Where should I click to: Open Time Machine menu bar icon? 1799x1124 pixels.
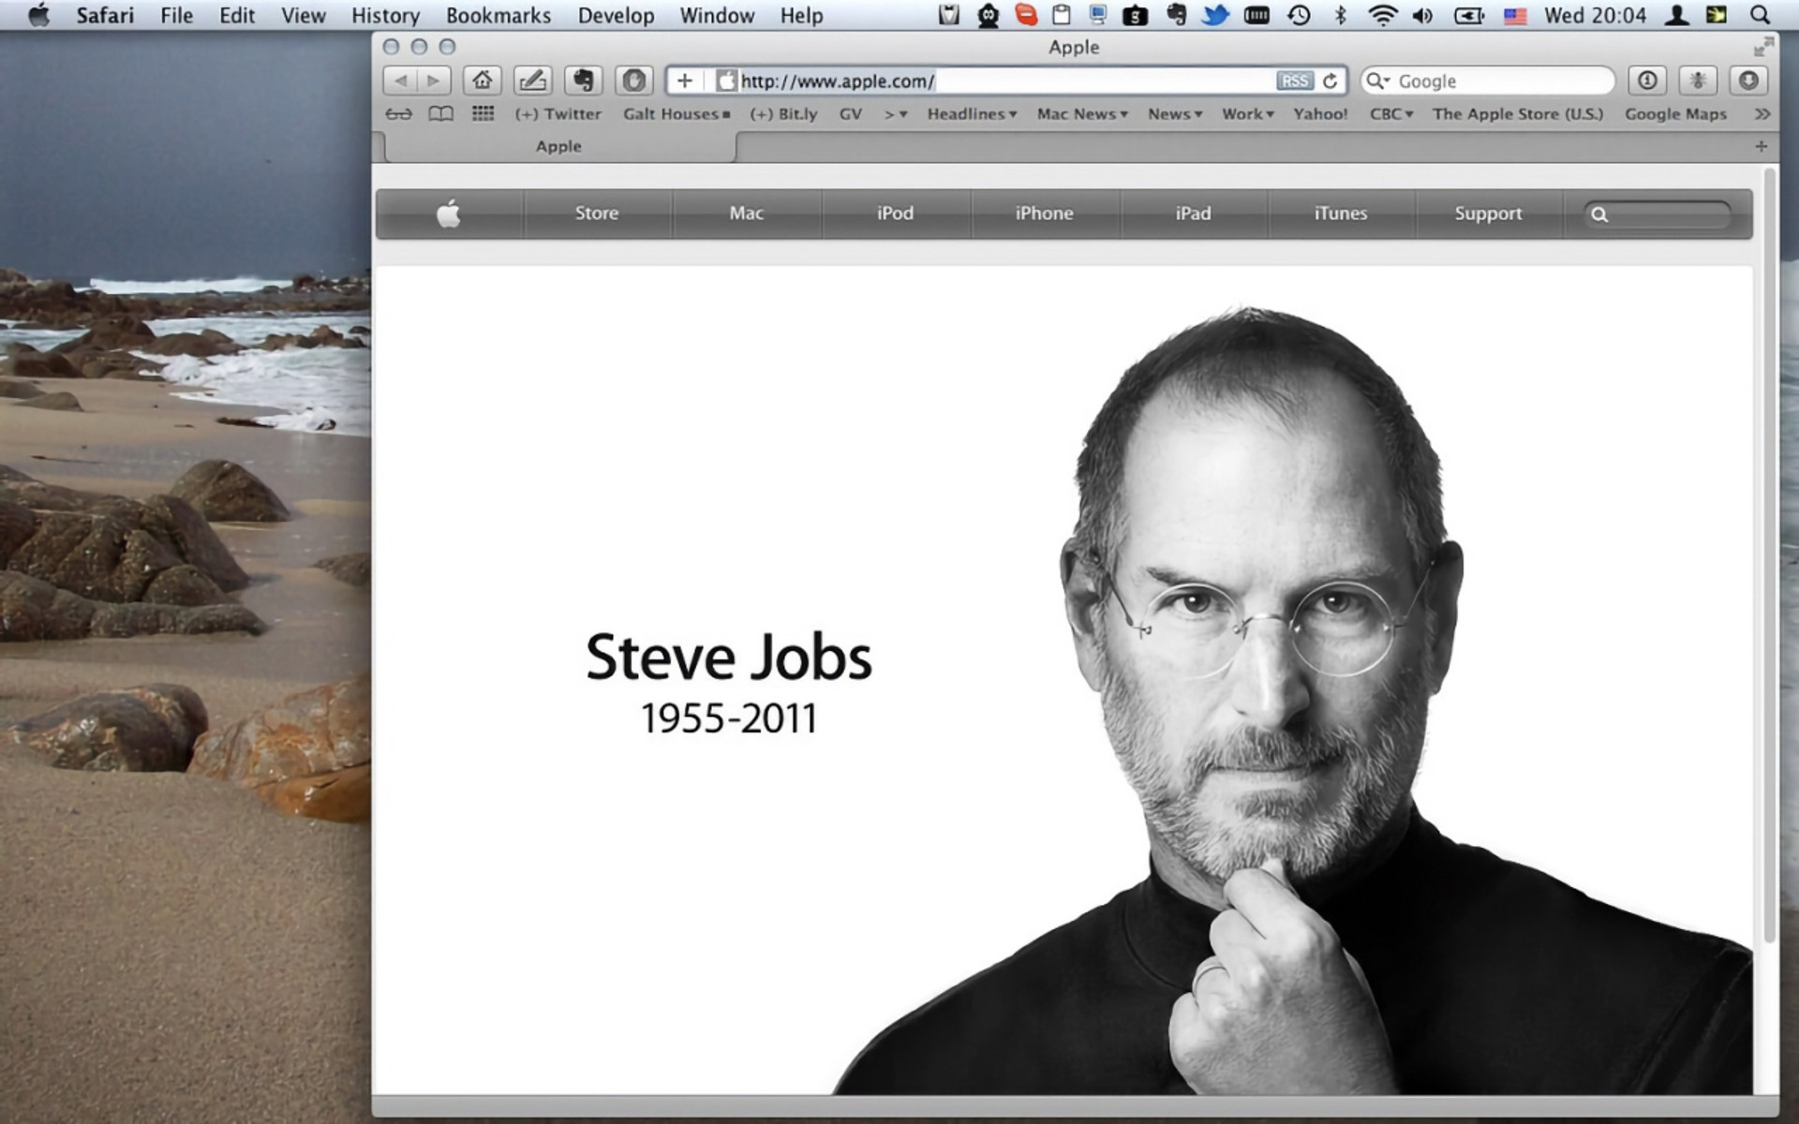(x=1299, y=15)
